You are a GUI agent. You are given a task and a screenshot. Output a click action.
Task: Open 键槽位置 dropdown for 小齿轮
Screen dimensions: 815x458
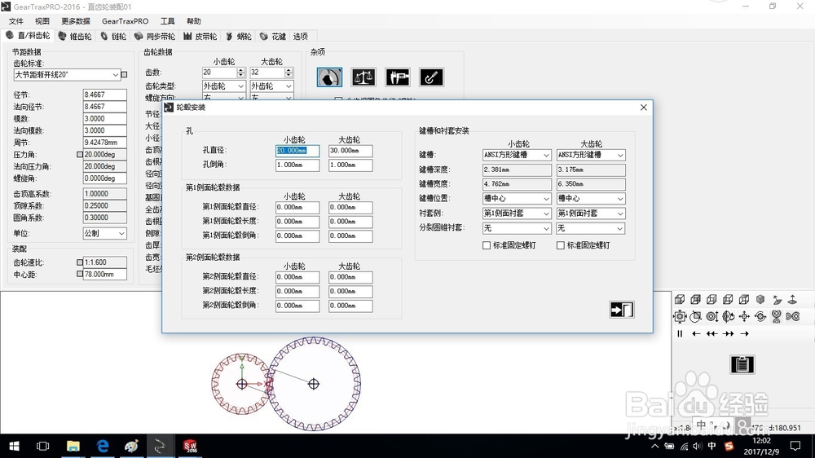(x=517, y=199)
